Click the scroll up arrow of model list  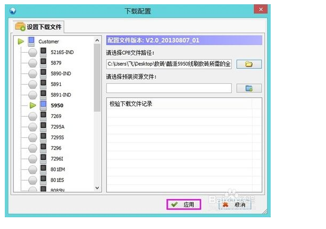(x=97, y=40)
